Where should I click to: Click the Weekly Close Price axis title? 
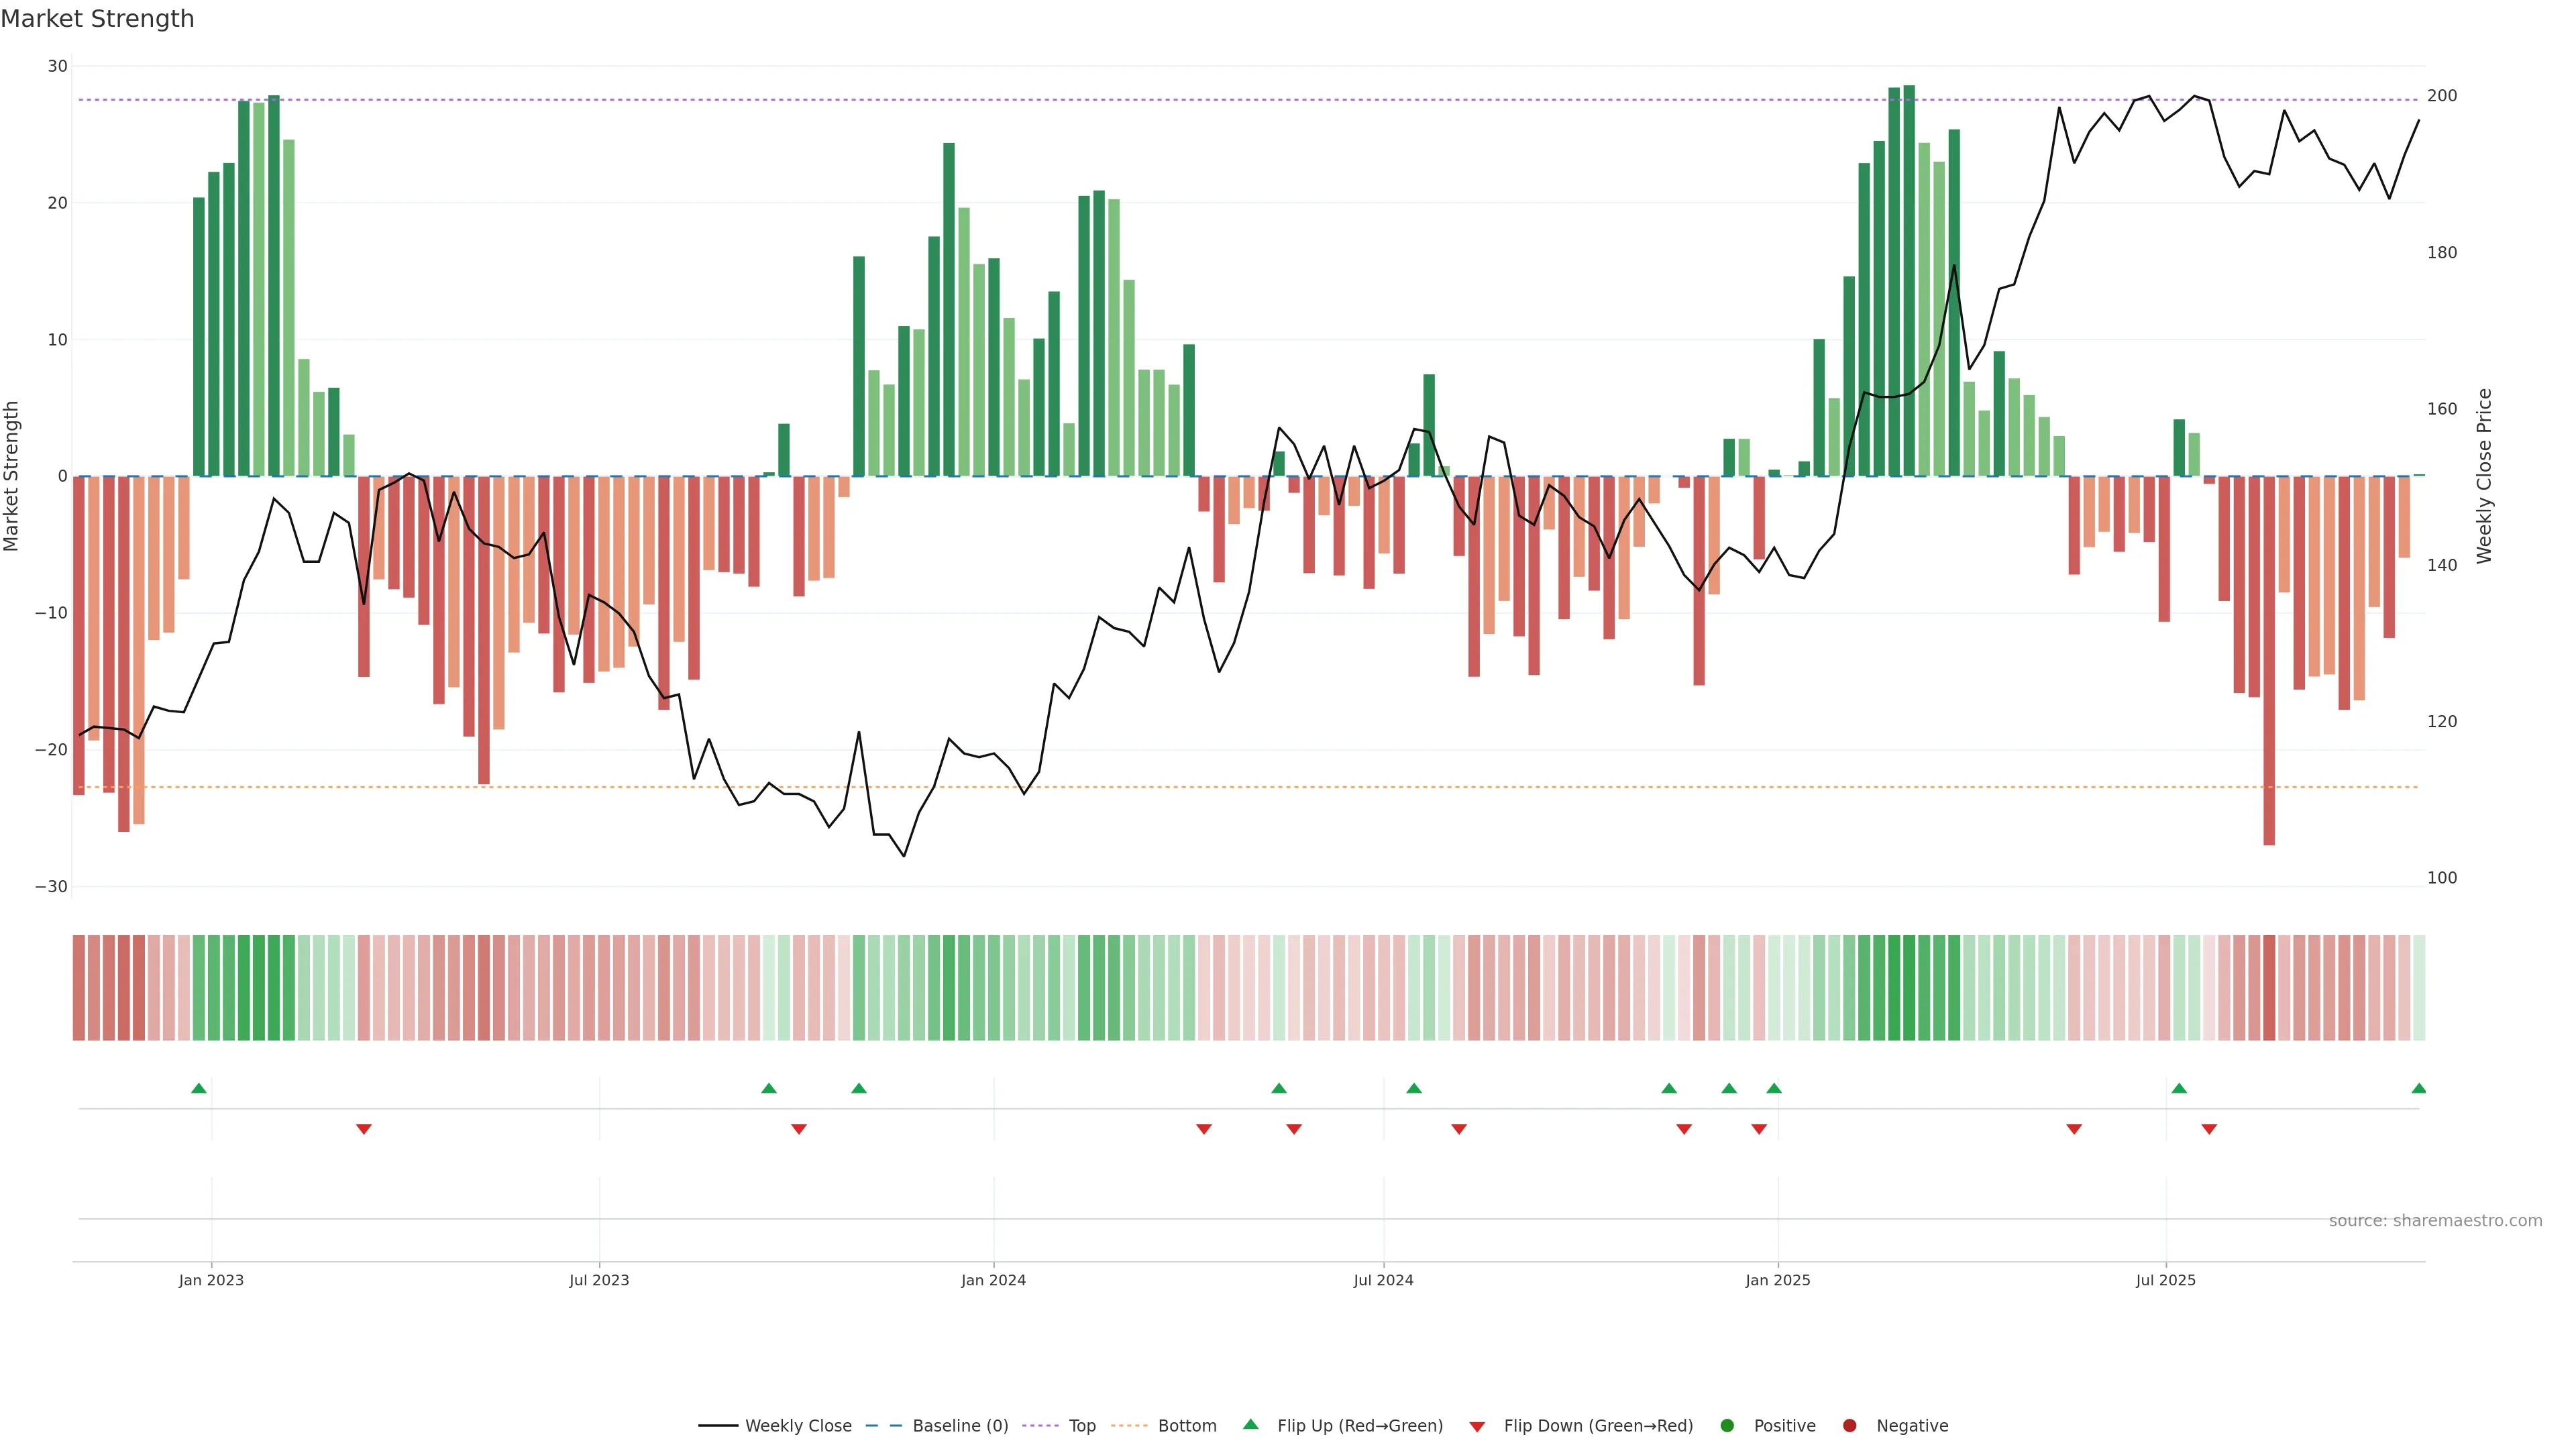2484,476
